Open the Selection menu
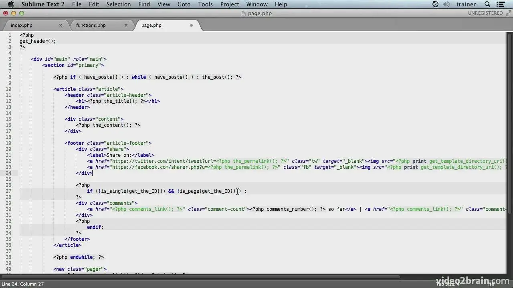Image resolution: width=513 pixels, height=288 pixels. pyautogui.click(x=119, y=4)
